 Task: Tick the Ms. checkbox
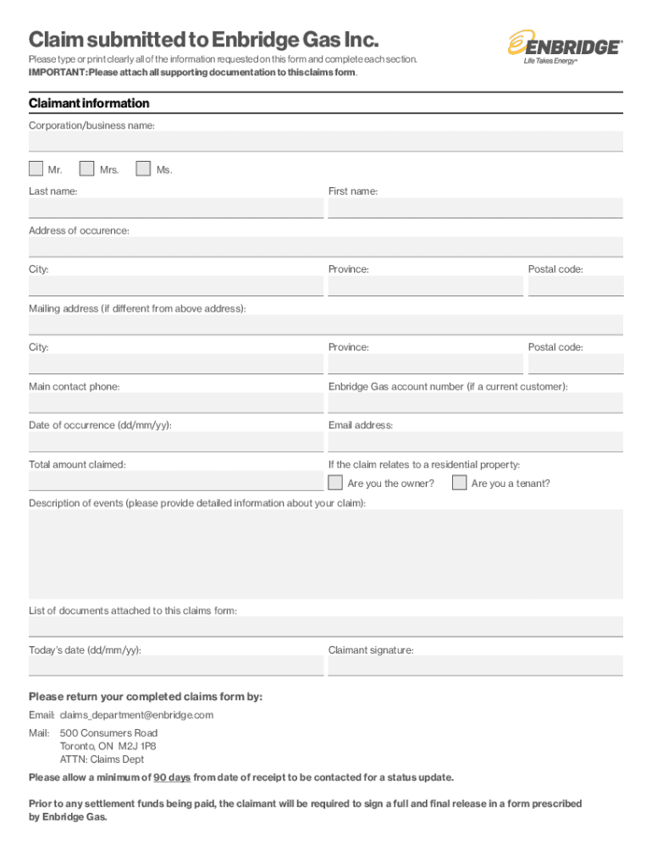(x=143, y=168)
